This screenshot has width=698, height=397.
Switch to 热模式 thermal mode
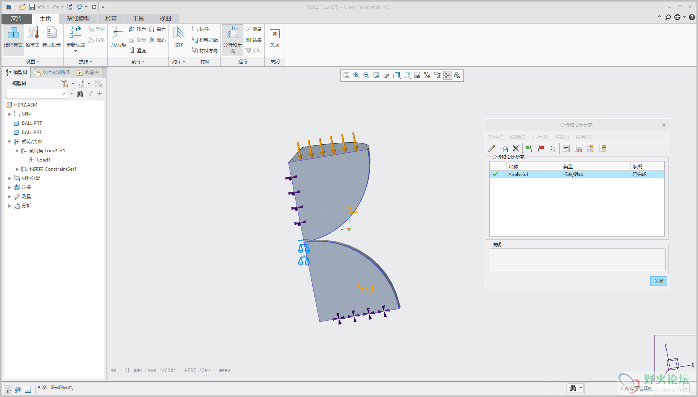coord(32,37)
